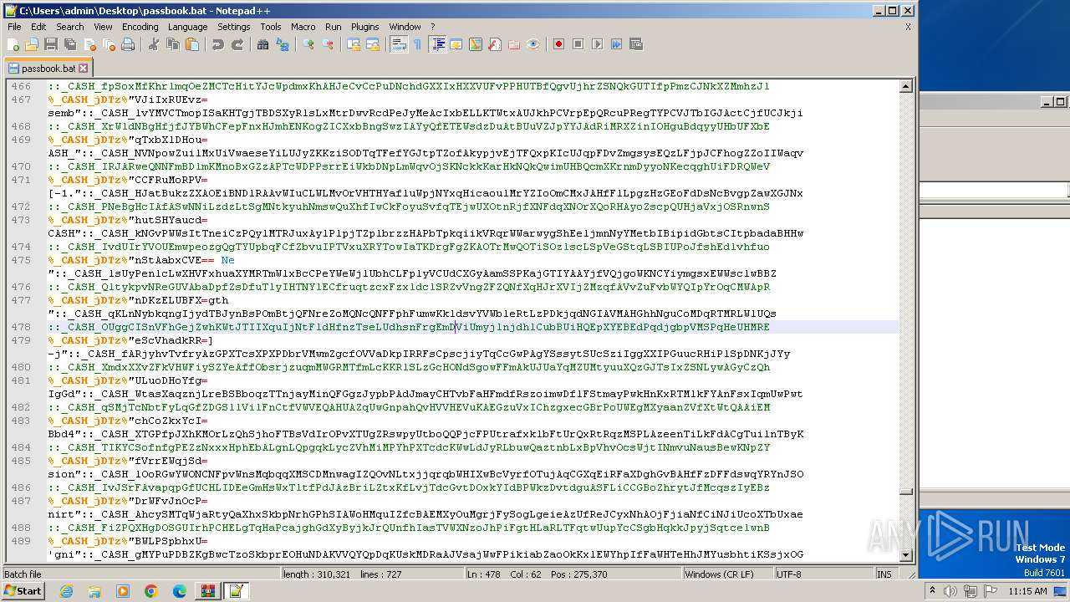Open the Tools menu
1070x602 pixels.
(x=271, y=27)
